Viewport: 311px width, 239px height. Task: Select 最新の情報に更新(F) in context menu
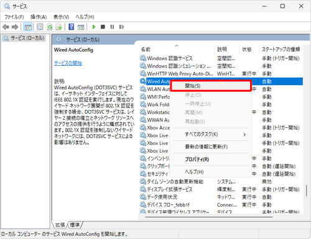[x=211, y=147]
